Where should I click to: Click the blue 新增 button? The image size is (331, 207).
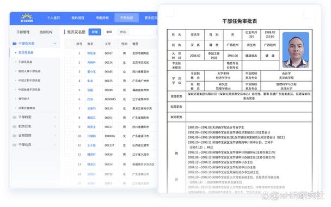tap(95, 32)
